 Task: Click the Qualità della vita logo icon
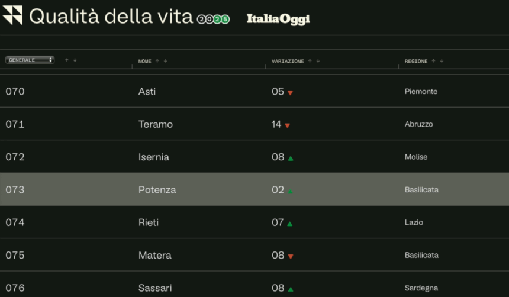pos(12,15)
